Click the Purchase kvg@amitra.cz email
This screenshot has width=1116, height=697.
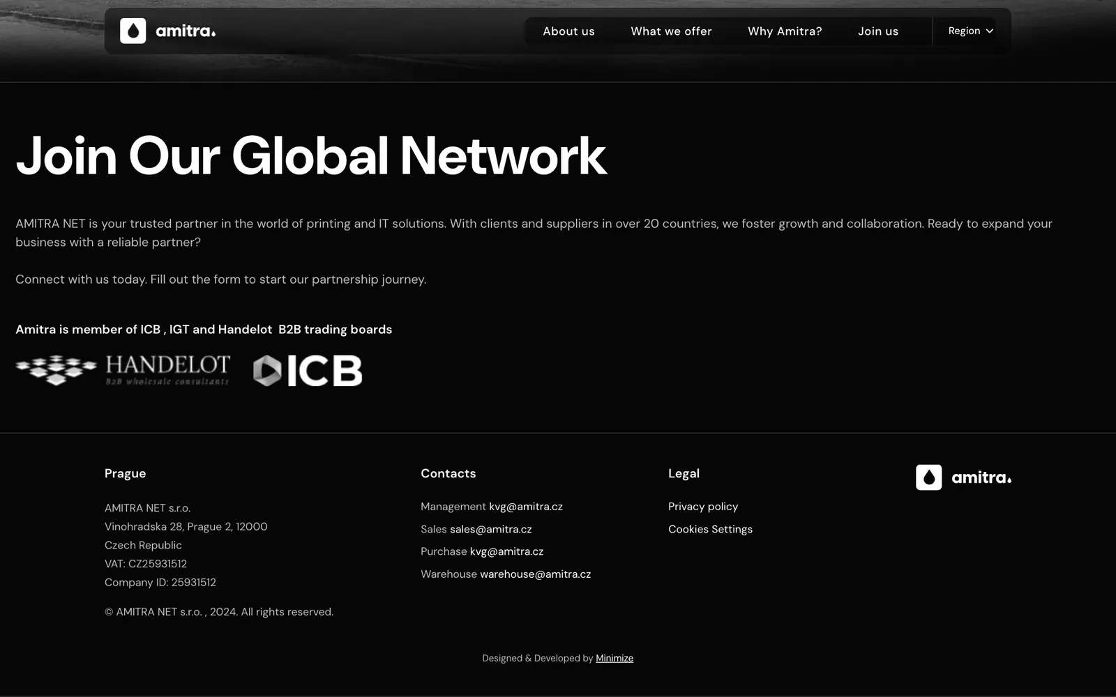506,551
